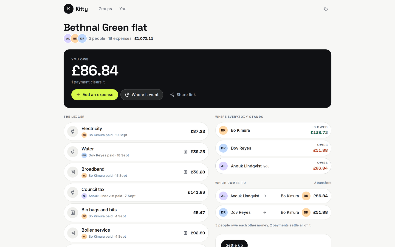Image resolution: width=395 pixels, height=247 pixels.
Task: Select the plug icon on the Water expense
Action: tap(73, 152)
